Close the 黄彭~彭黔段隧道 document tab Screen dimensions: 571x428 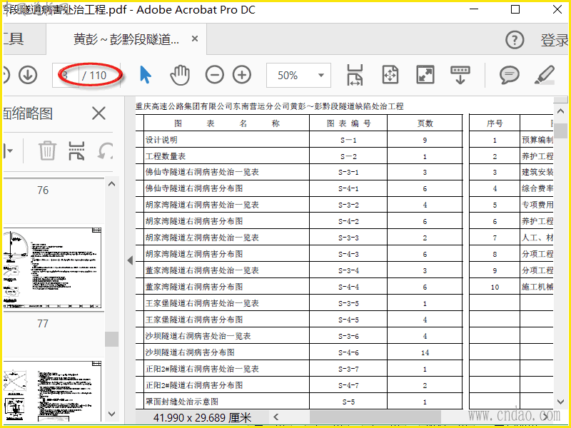[x=195, y=39]
